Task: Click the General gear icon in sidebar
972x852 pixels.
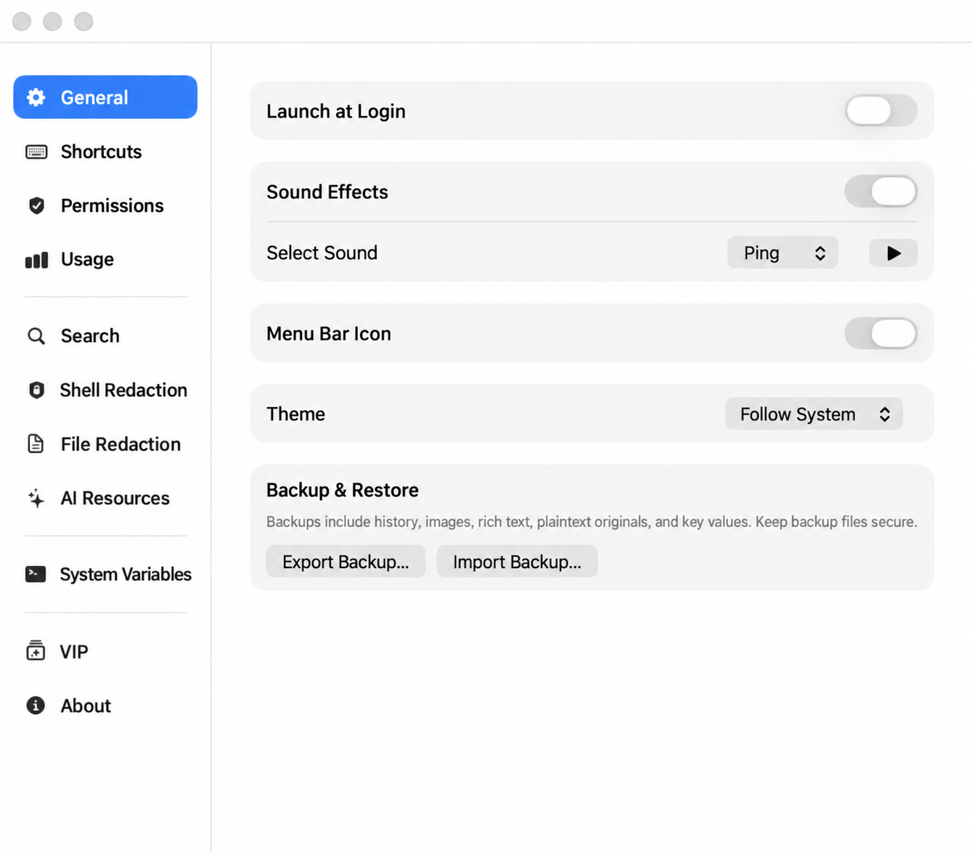Action: [x=36, y=97]
